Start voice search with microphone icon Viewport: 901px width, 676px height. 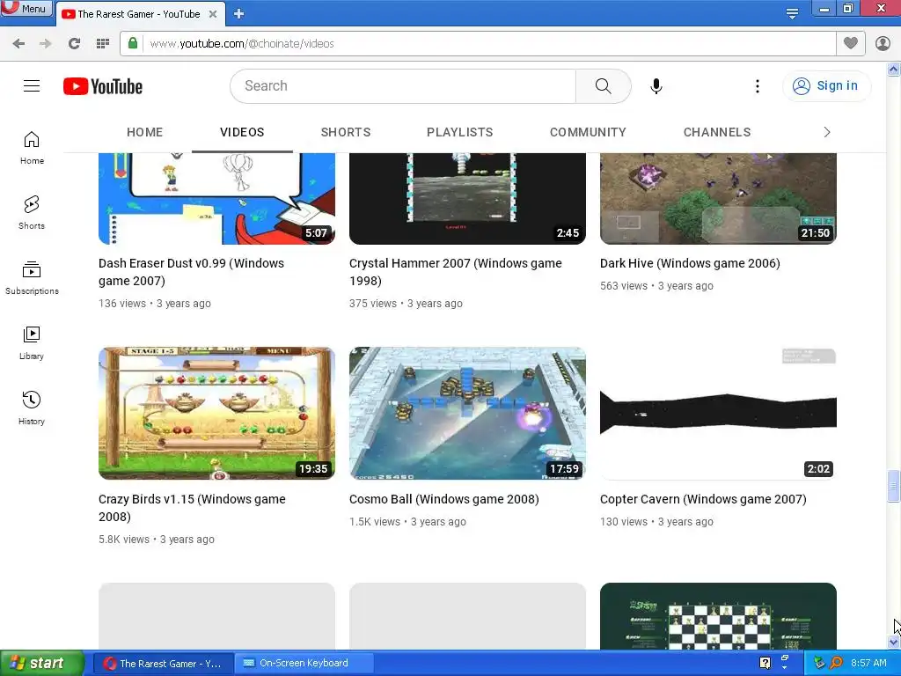(x=656, y=86)
